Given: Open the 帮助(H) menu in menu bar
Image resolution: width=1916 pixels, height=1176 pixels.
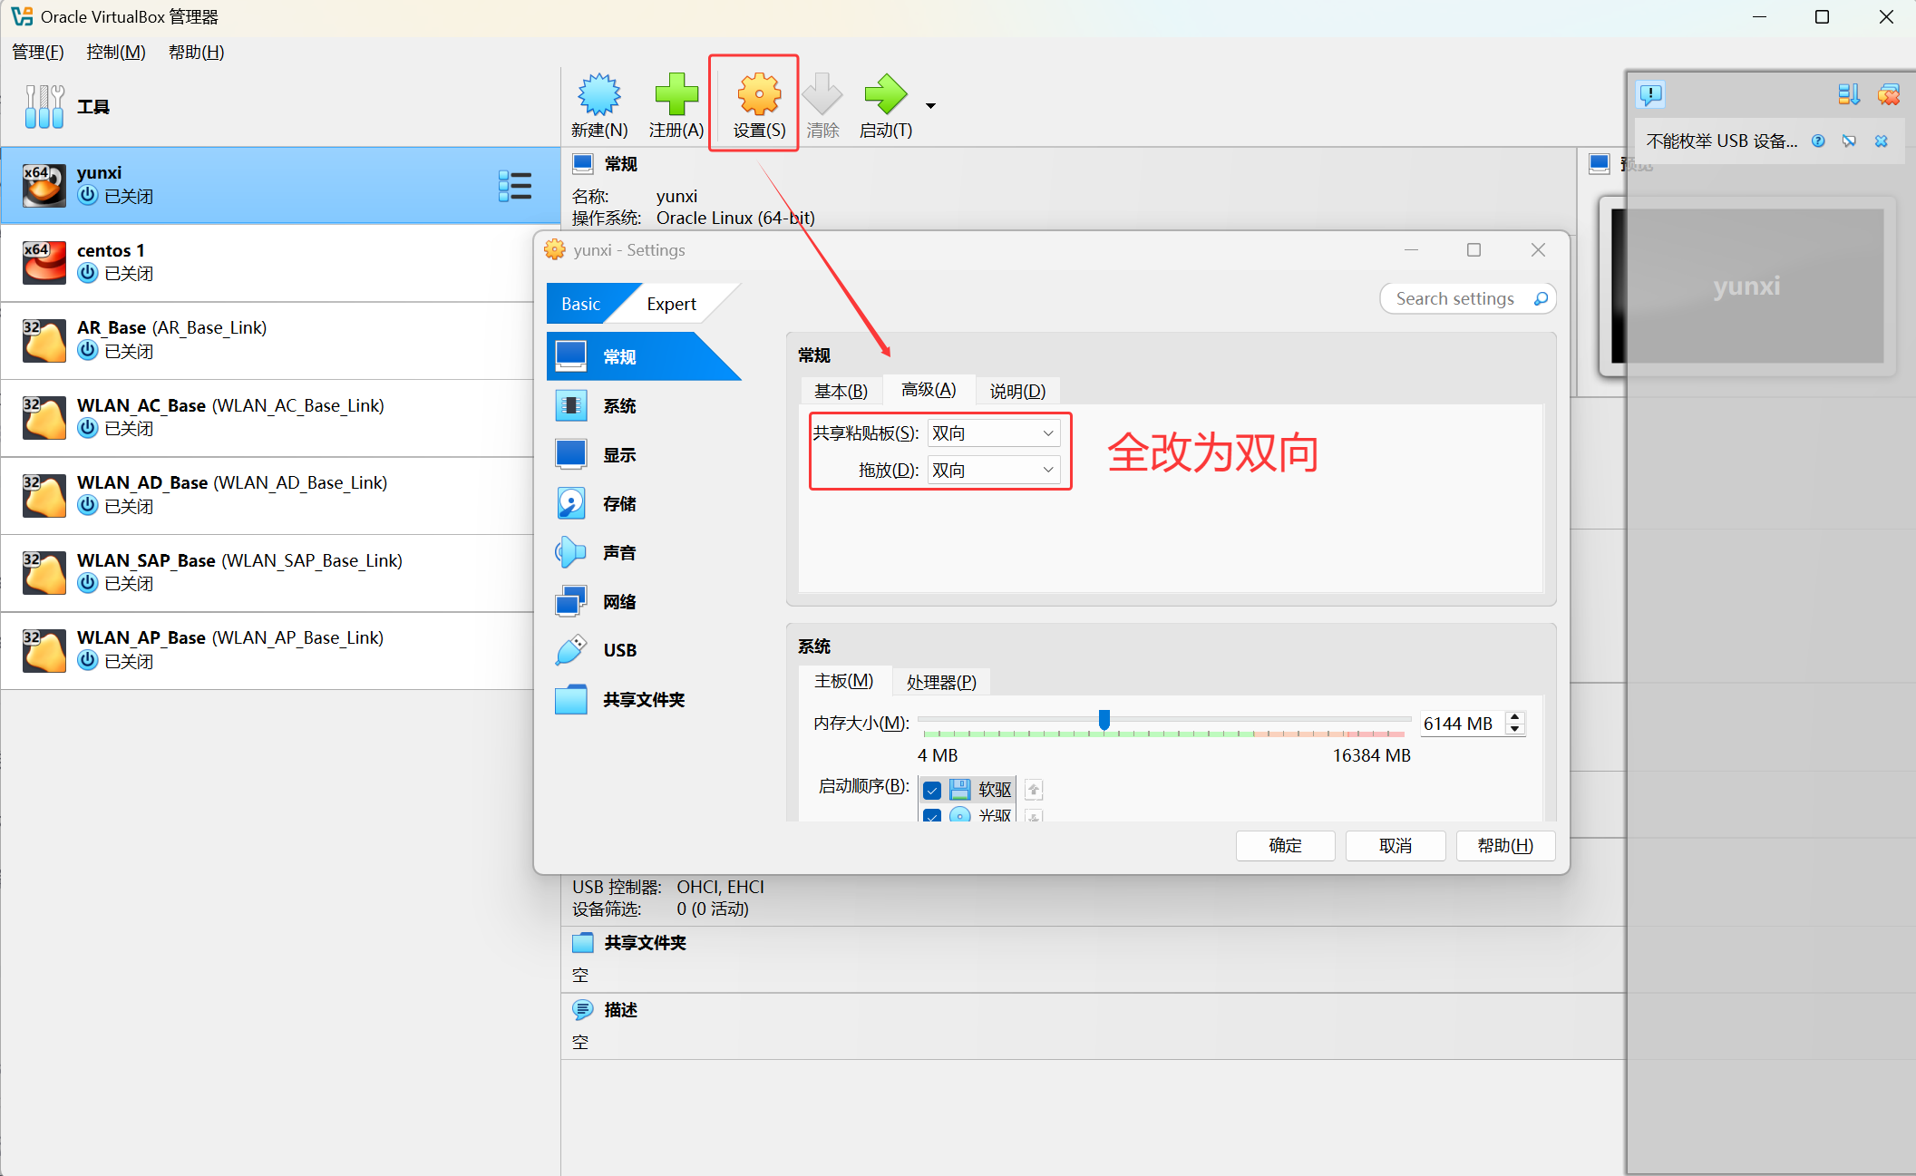Looking at the screenshot, I should point(197,52).
